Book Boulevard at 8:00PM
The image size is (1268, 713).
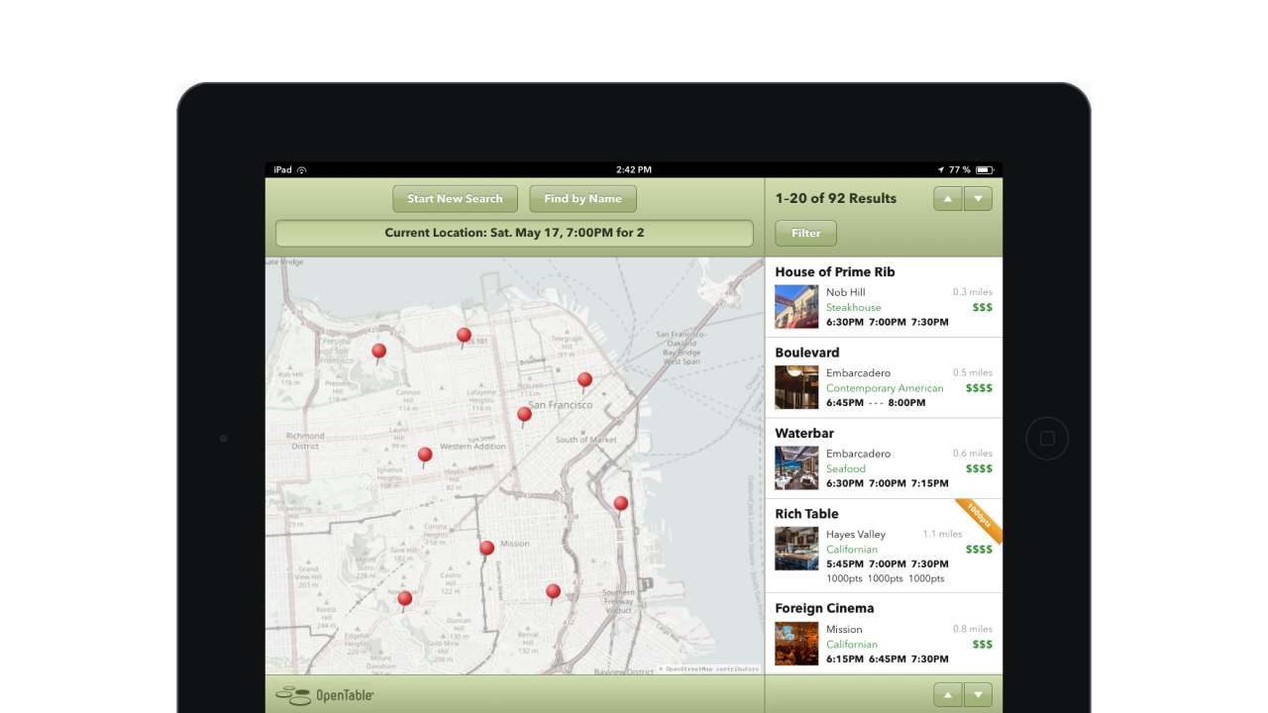(907, 403)
